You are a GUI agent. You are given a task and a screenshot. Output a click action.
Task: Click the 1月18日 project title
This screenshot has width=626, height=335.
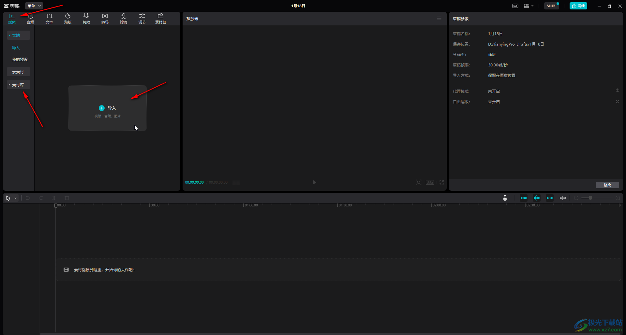coord(298,6)
